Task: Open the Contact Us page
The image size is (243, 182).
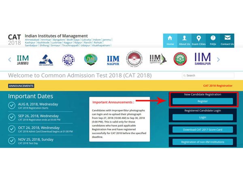Action: coord(227,40)
